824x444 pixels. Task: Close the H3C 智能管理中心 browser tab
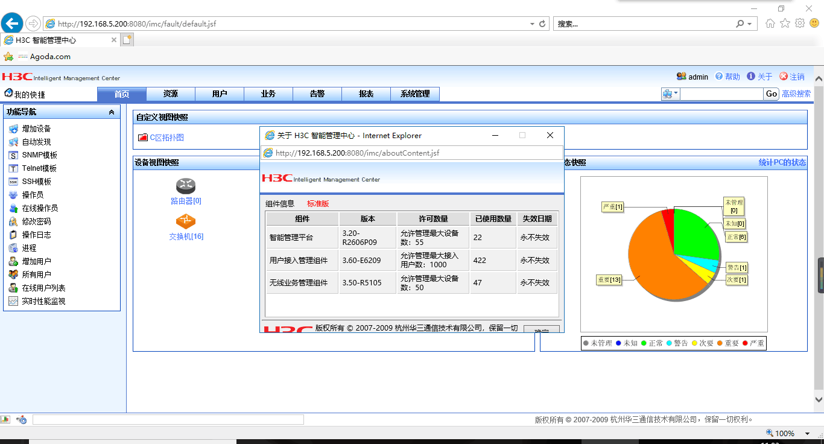tap(114, 40)
